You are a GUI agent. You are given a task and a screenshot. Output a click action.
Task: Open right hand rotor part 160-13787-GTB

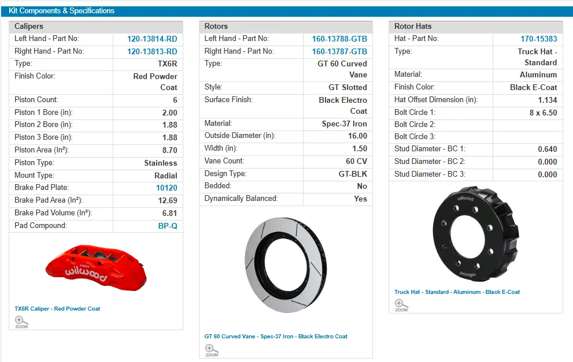tap(339, 52)
